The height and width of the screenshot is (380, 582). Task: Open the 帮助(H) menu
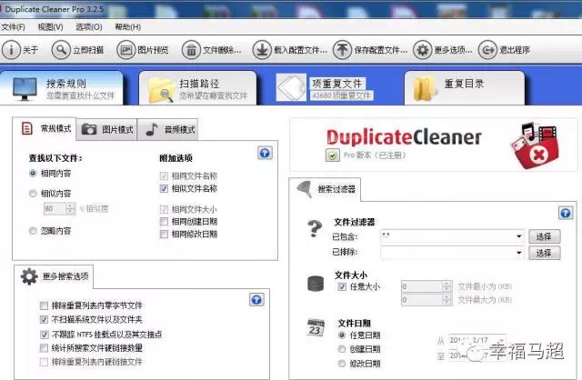[x=127, y=27]
